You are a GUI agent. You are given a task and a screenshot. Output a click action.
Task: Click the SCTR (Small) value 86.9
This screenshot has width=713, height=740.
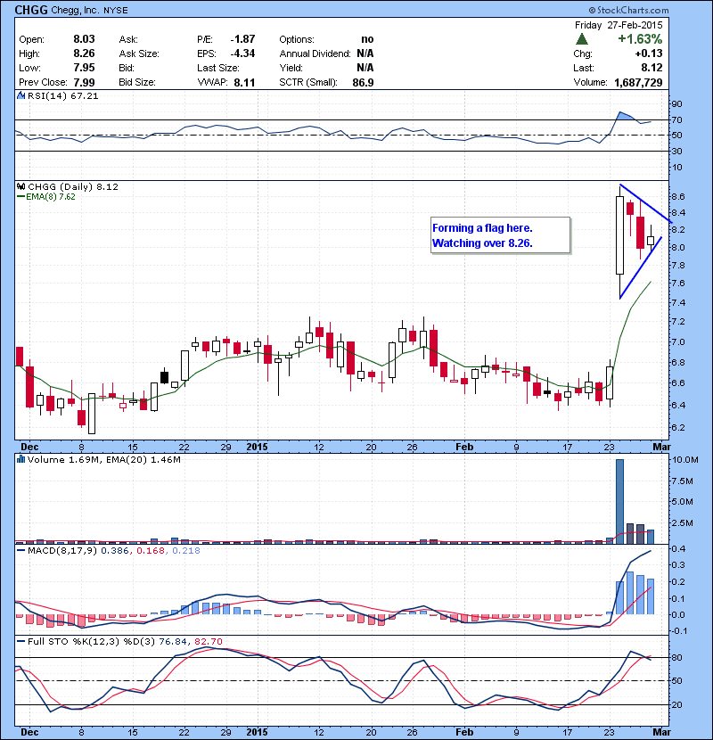point(363,83)
